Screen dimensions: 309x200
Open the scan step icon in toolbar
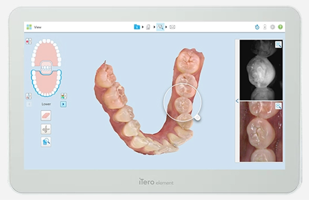[x=148, y=27]
